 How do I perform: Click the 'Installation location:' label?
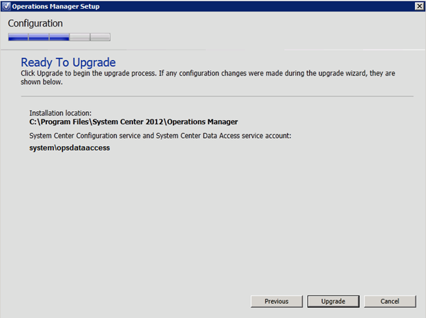(60, 113)
